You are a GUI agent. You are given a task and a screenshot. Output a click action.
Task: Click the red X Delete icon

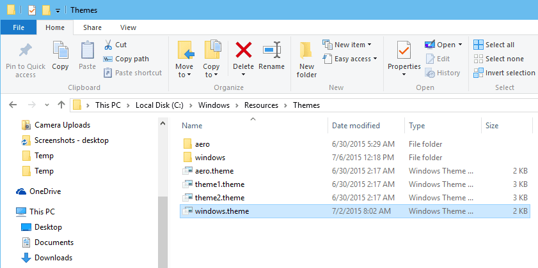click(244, 50)
